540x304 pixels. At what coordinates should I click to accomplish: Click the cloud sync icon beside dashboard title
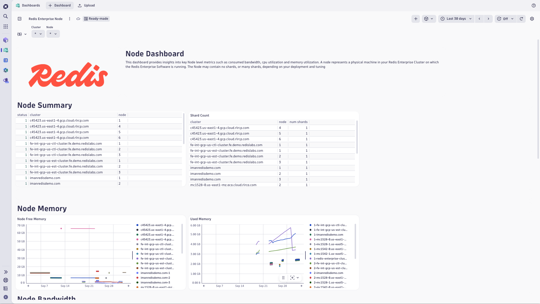[78, 19]
